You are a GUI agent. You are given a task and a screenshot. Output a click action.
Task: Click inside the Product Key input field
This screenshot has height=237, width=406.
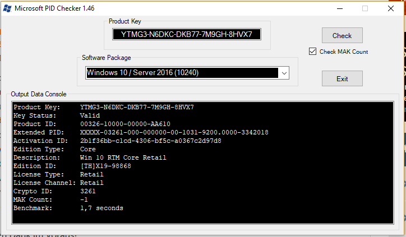(x=187, y=35)
